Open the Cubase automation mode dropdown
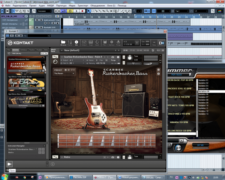Viewport: 225px width, 180px height. pyautogui.click(x=44, y=11)
